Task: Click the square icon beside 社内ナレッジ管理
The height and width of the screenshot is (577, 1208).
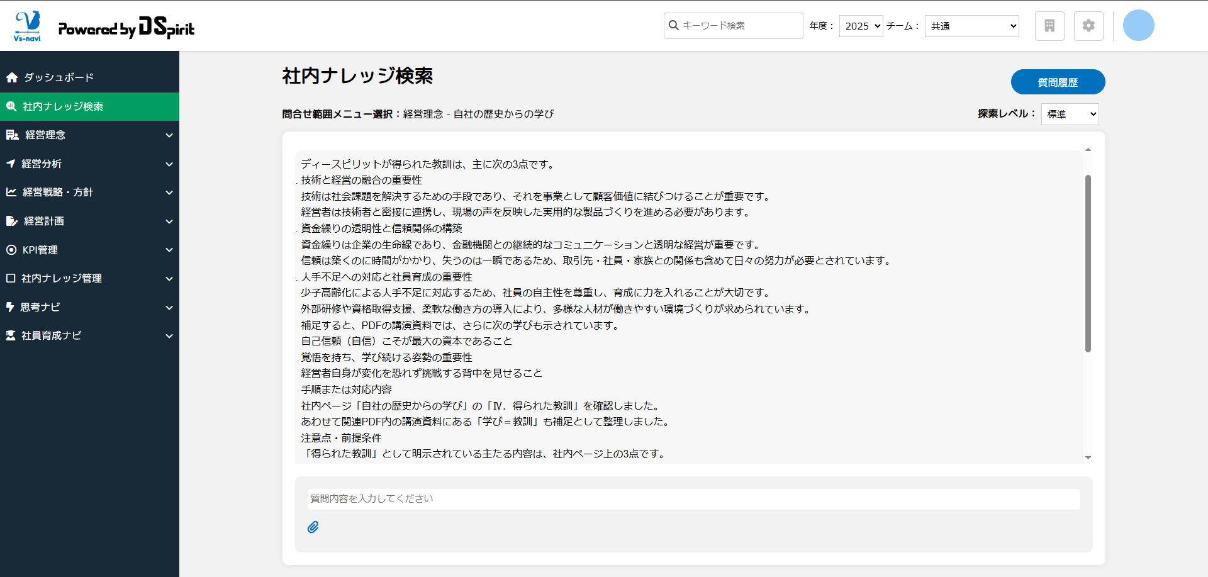Action: [11, 278]
